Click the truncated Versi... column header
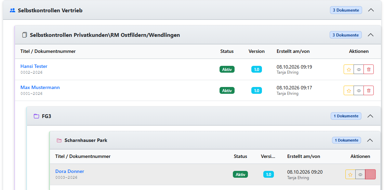The image size is (384, 190). (268, 156)
